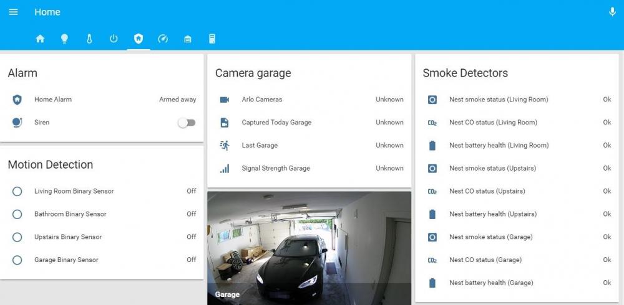Click the Signal Strength Garage bars icon
The image size is (624, 305).
225,169
